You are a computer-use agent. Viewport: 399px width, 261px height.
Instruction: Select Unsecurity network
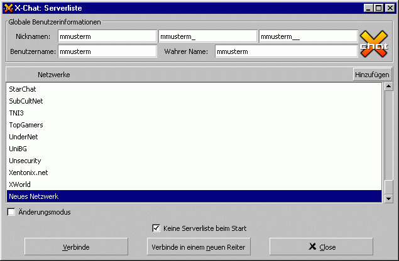[194, 161]
